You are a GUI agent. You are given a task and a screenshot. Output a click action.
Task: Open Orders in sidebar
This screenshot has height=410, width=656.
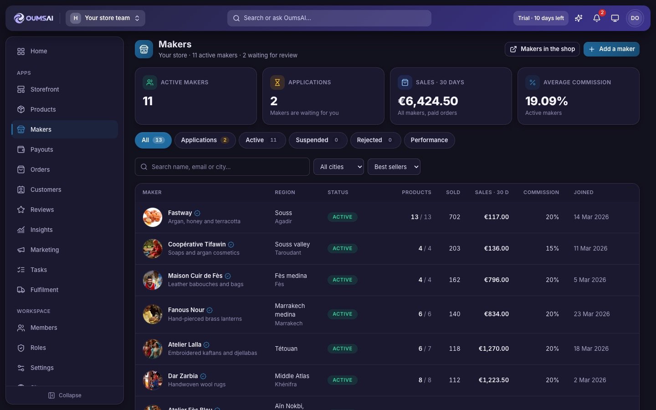tap(65, 169)
